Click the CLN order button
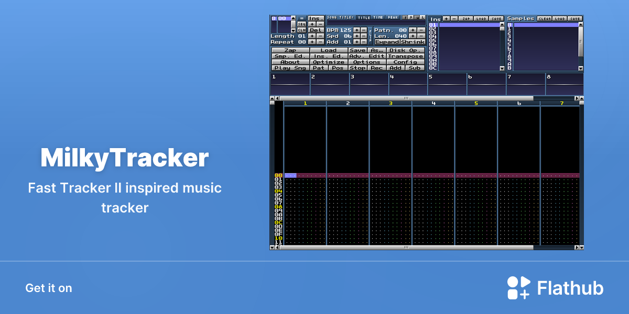The image size is (629, 314). pos(302,30)
